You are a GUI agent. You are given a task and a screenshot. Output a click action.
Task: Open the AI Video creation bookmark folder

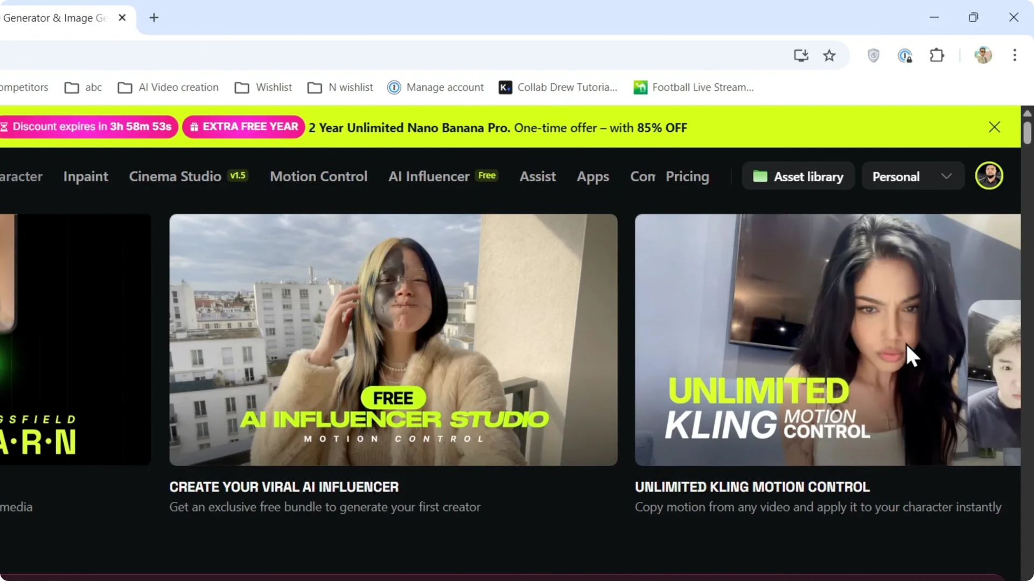coord(168,87)
